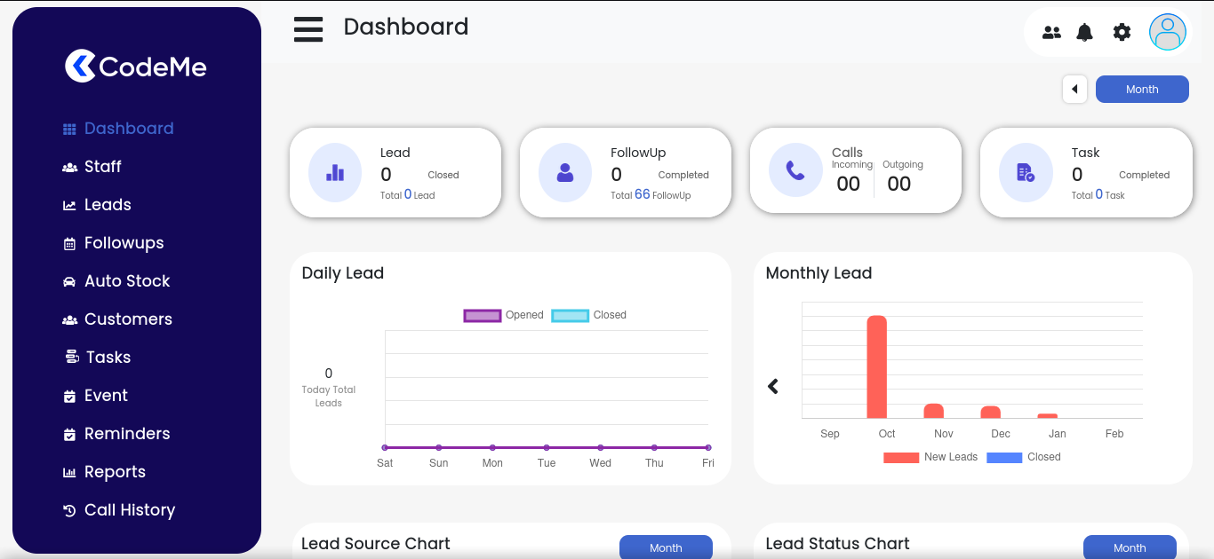Click the CodeMe logo

tap(136, 66)
